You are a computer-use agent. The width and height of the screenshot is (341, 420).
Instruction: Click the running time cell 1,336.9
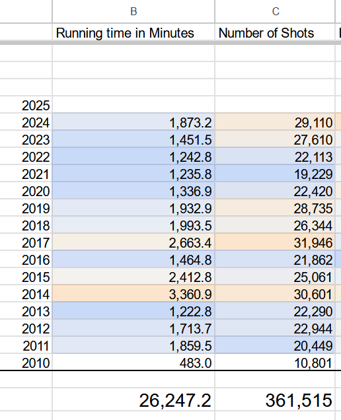(x=133, y=191)
